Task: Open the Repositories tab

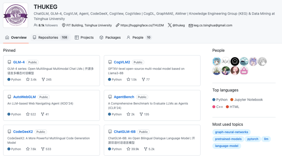Action: tap(51, 37)
